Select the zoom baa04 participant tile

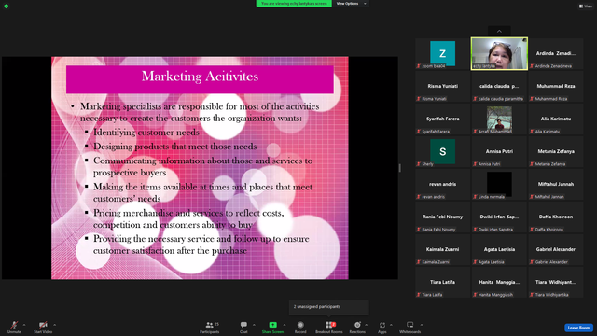(x=443, y=54)
